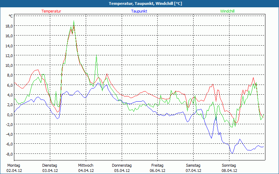
Task: Click the Sonntag day label
Action: (229, 166)
